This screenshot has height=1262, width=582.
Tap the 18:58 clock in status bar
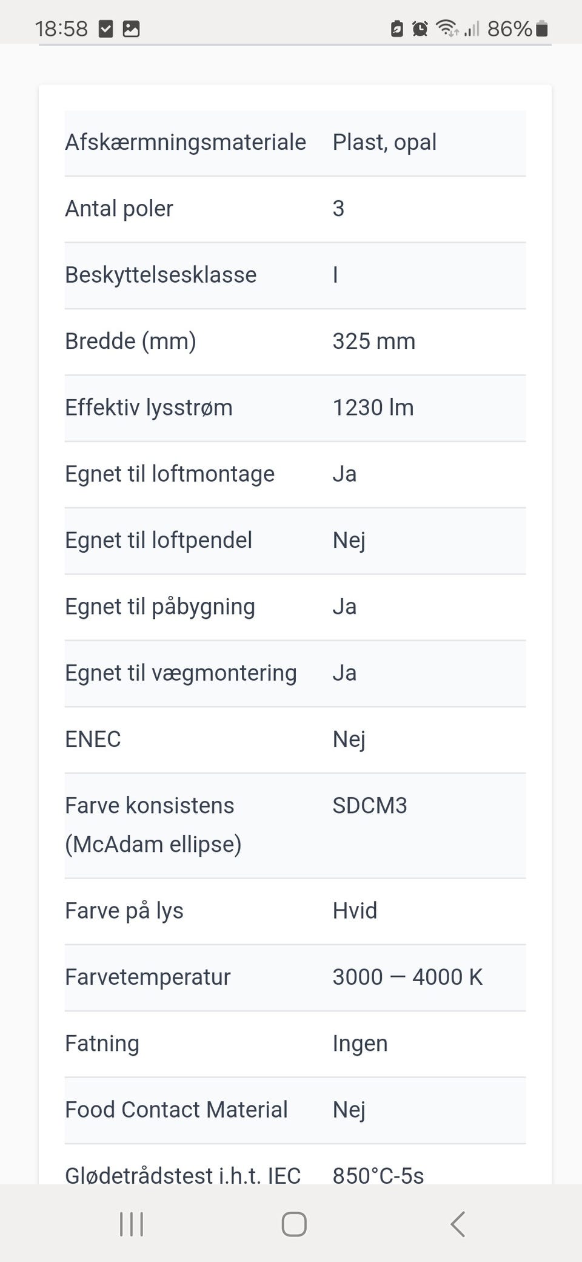click(61, 29)
